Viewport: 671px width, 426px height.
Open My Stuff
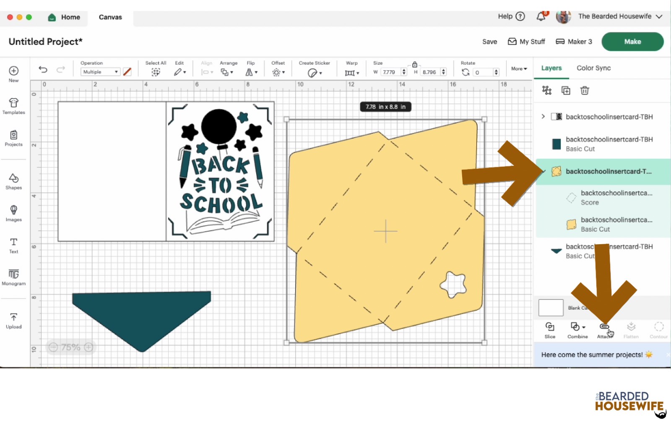(526, 41)
